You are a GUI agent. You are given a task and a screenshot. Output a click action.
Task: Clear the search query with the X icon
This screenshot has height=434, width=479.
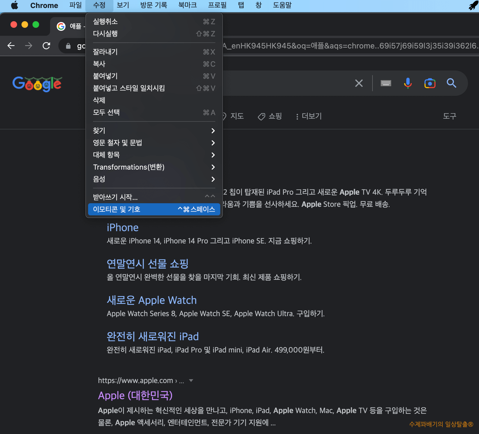tap(359, 83)
